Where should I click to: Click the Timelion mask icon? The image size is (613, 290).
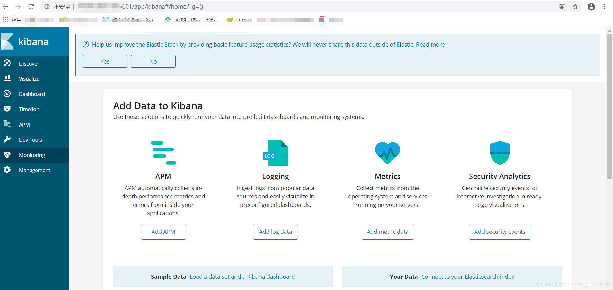(7, 109)
